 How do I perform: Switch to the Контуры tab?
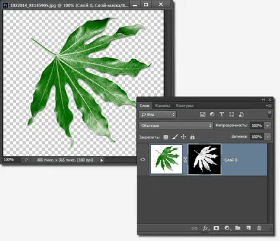(185, 106)
